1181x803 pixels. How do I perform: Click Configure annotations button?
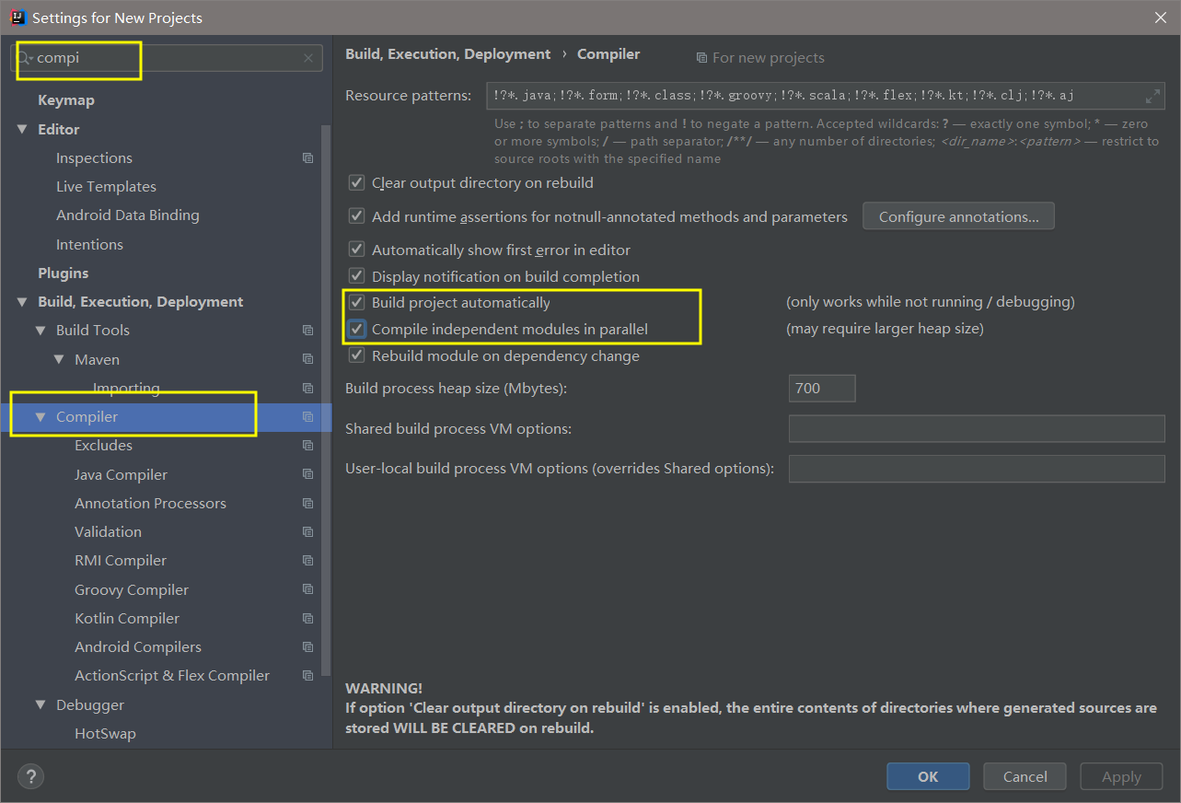point(958,216)
